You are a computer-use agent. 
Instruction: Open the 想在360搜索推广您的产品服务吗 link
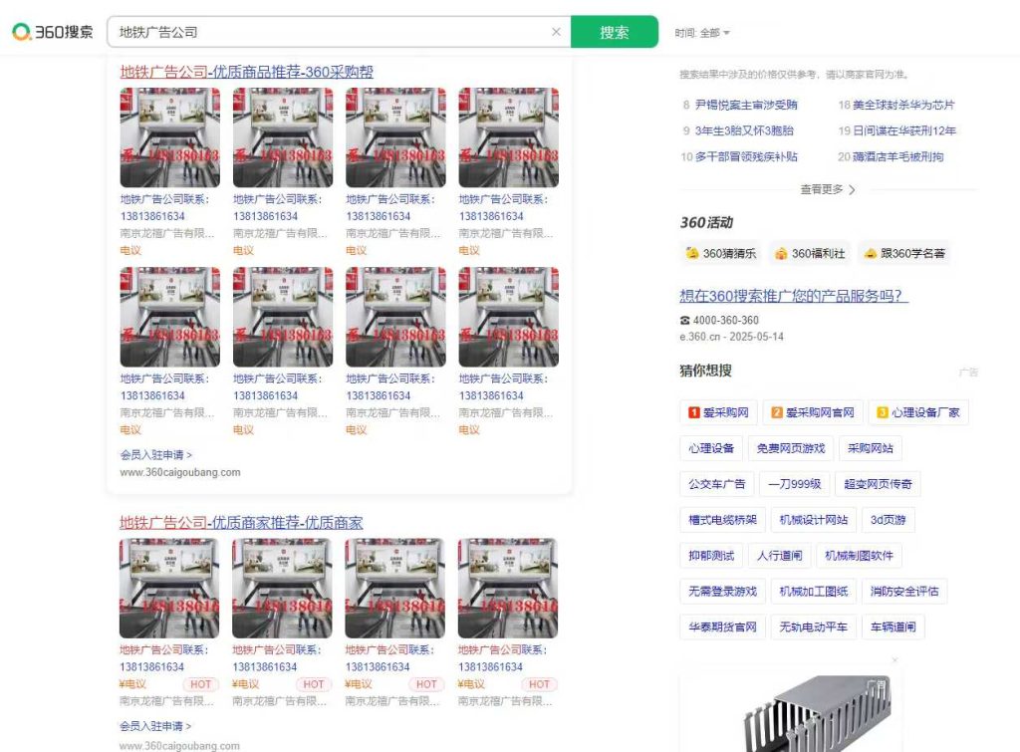(794, 296)
